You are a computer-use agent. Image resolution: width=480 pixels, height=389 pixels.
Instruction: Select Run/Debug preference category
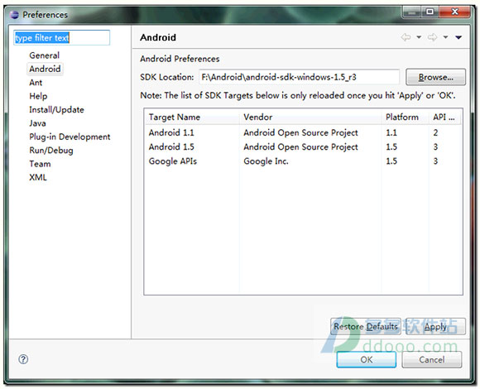tap(51, 151)
